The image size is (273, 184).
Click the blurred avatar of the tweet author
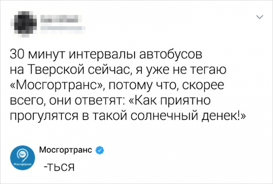point(24,24)
